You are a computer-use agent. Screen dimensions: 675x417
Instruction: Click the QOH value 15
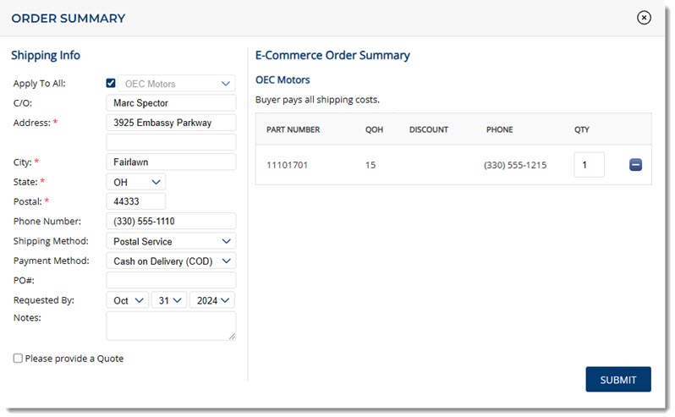370,165
